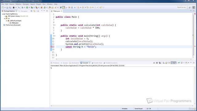Run the program with green Run button
Screen dimensions: 197x111
pyautogui.click(x=27, y=7)
